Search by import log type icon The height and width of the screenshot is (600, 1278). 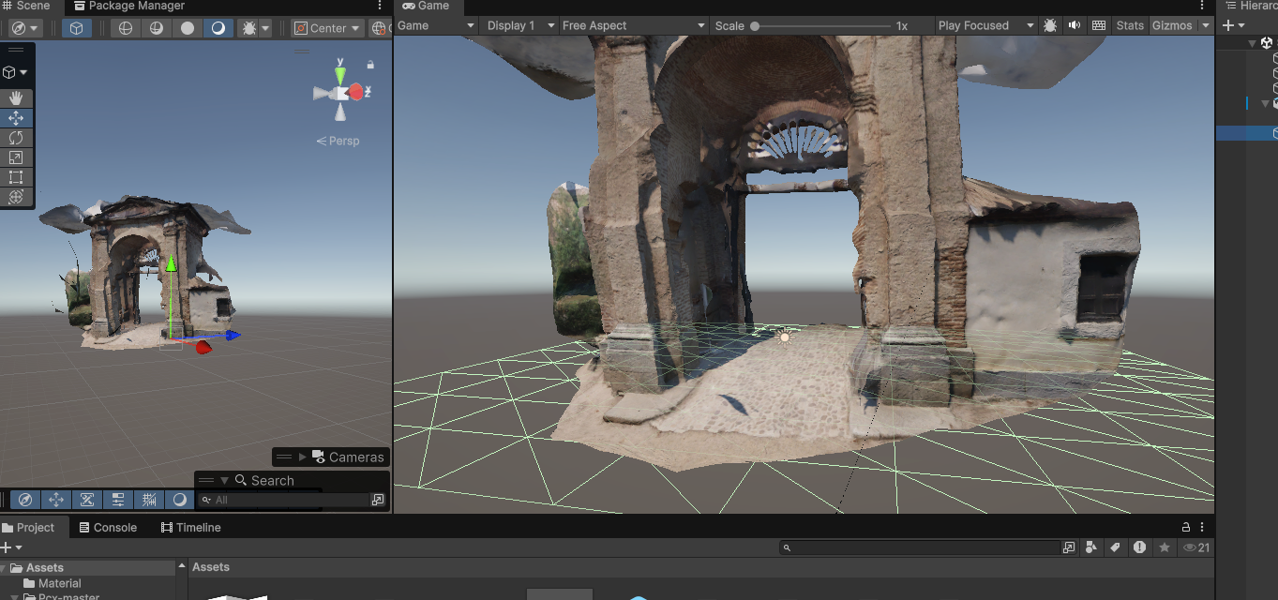(x=1139, y=547)
